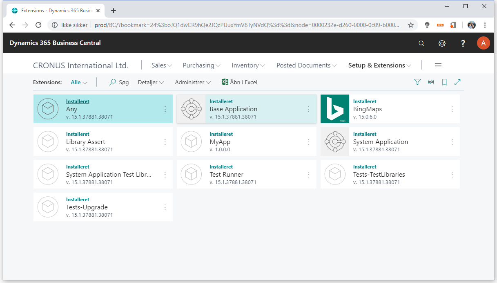Viewport: 497px width, 283px height.
Task: Click the XML extension icon in Chrome
Action: point(440,25)
